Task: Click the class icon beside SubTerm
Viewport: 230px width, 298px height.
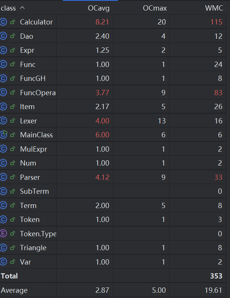Action: click(4, 191)
